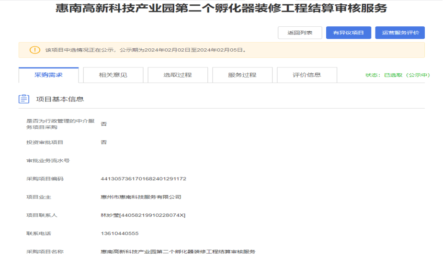Click the 项目基本信息 section heading
Screen dimensions: 443x265
pyautogui.click(x=60, y=99)
